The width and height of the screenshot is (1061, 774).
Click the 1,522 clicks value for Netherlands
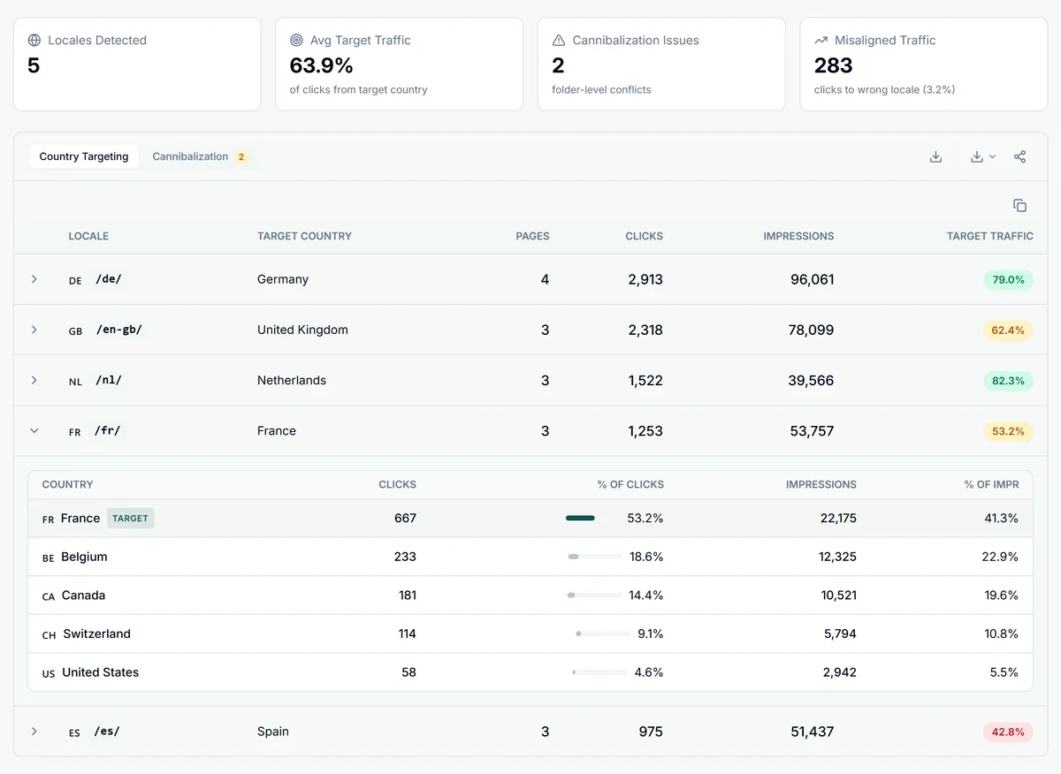click(646, 380)
